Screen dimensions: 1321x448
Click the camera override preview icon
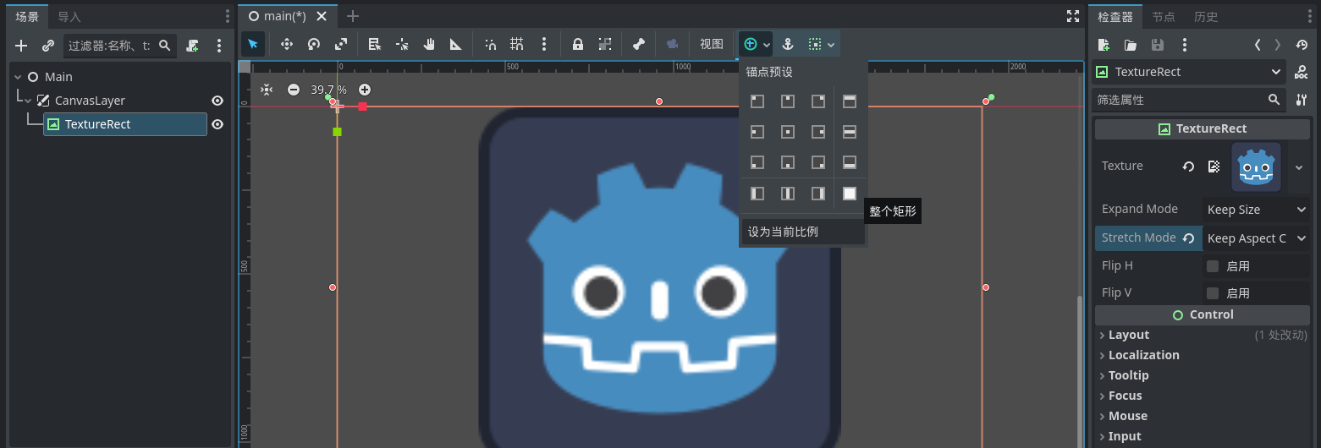(672, 44)
